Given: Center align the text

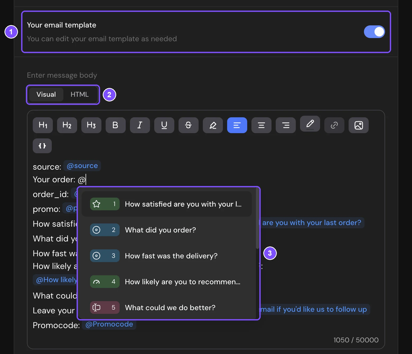Looking at the screenshot, I should click(x=261, y=125).
